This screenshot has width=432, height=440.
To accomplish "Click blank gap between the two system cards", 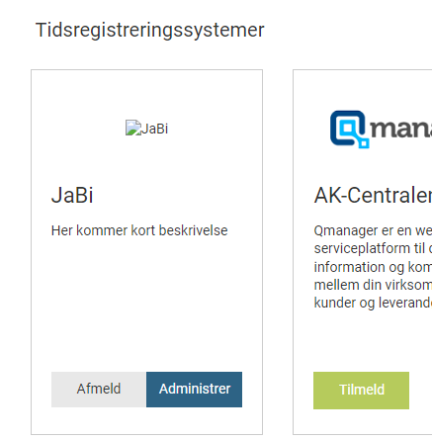I will coord(278,252).
